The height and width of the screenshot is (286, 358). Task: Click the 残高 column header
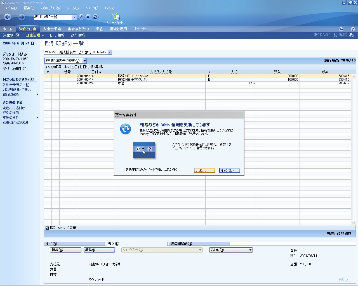point(325,72)
